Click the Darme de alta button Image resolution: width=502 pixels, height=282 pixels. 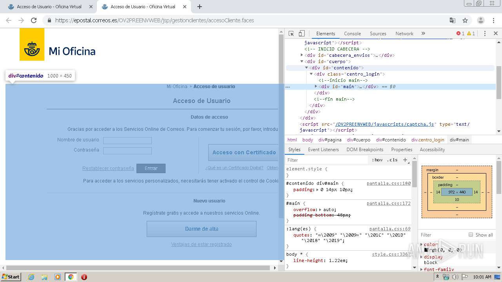tap(202, 229)
